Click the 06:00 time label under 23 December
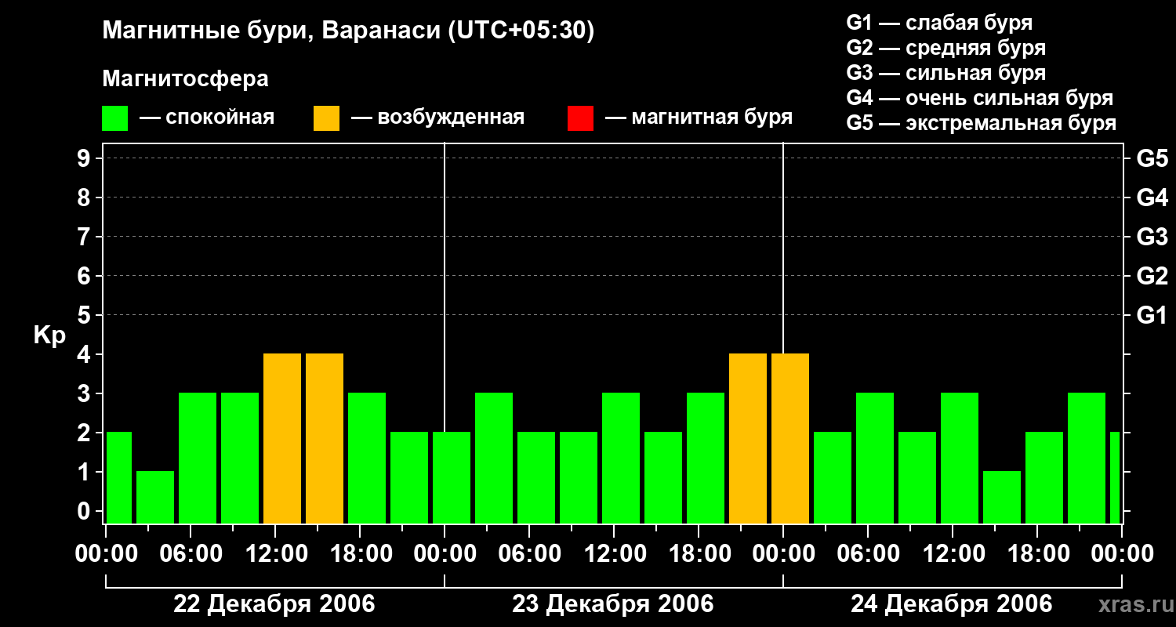1176x627 pixels. [529, 554]
